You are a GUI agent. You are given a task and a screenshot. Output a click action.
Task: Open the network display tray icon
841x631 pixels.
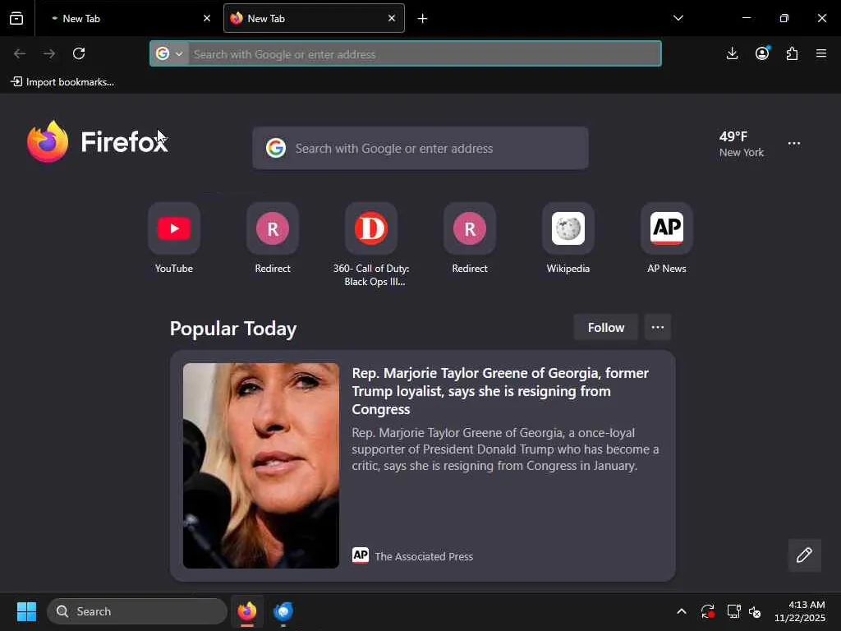click(x=733, y=611)
